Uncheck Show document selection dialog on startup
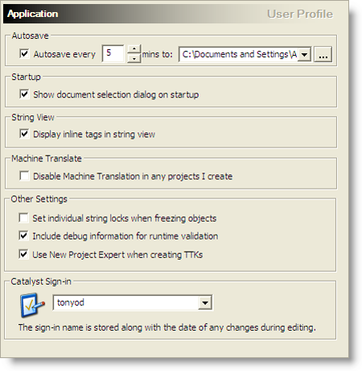The width and height of the screenshot is (362, 371). click(24, 94)
